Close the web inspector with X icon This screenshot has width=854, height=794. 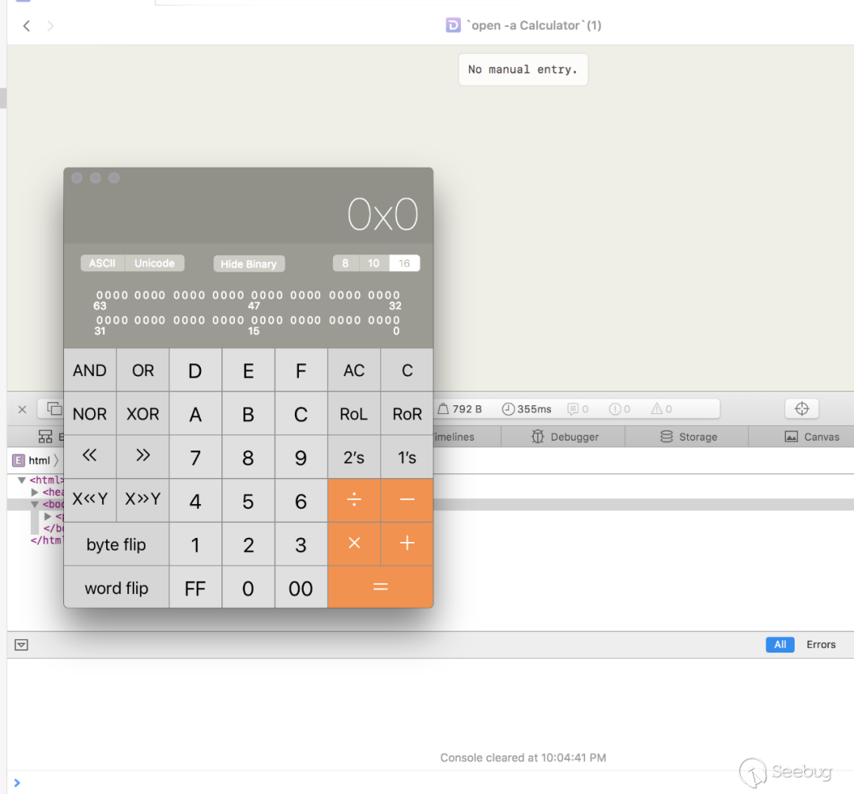[x=22, y=409]
